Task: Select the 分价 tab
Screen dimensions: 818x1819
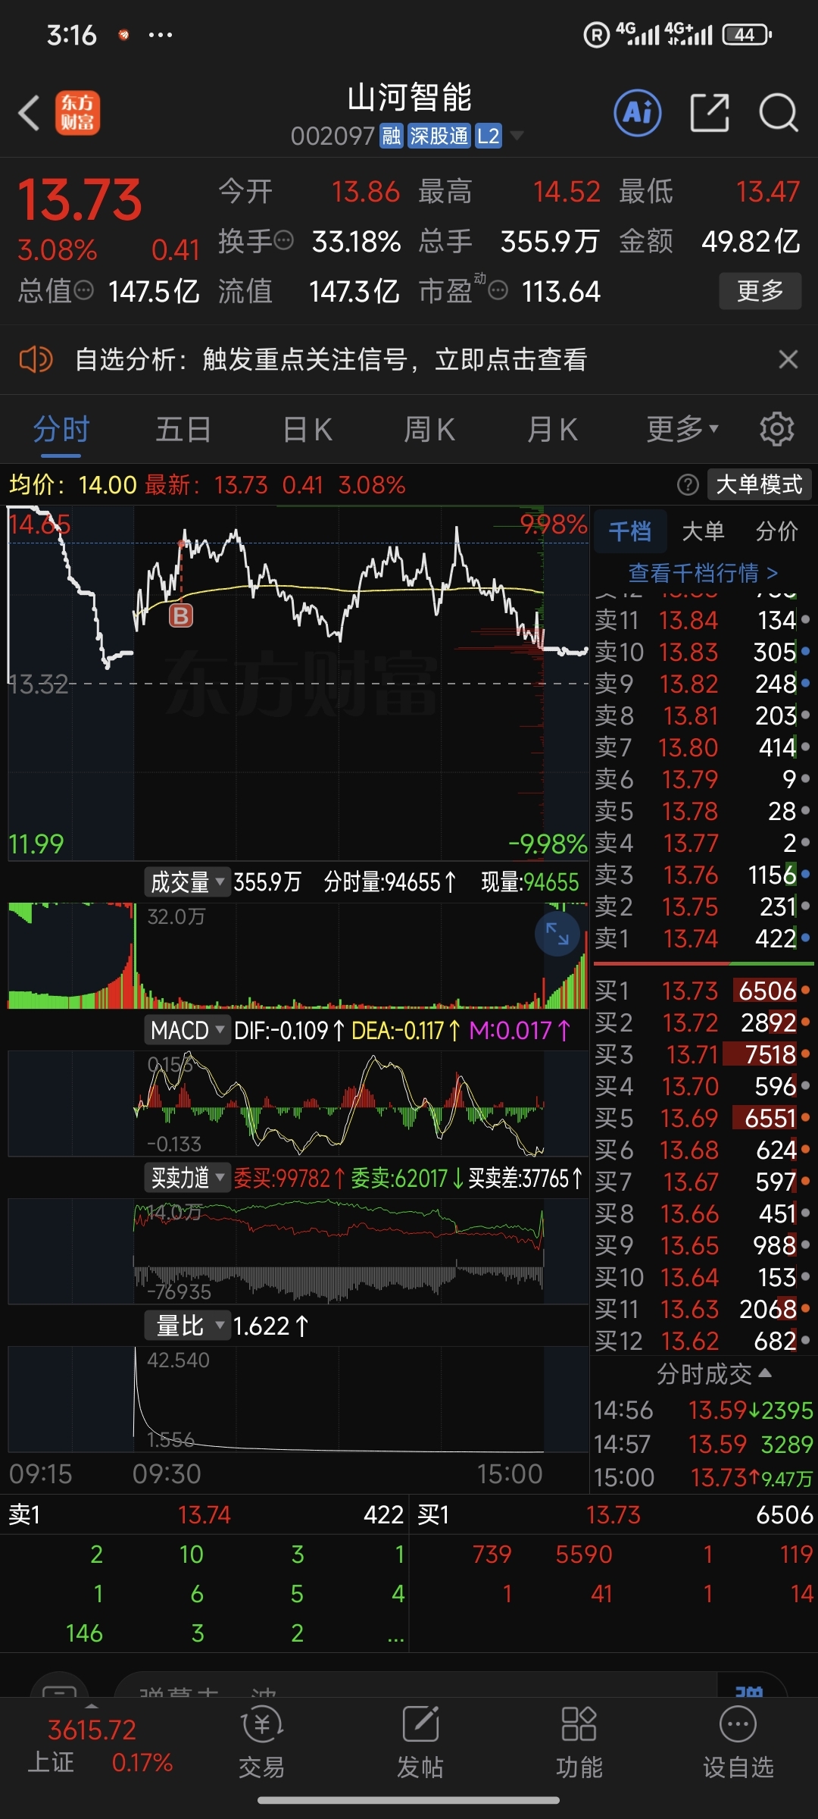Action: (x=776, y=531)
